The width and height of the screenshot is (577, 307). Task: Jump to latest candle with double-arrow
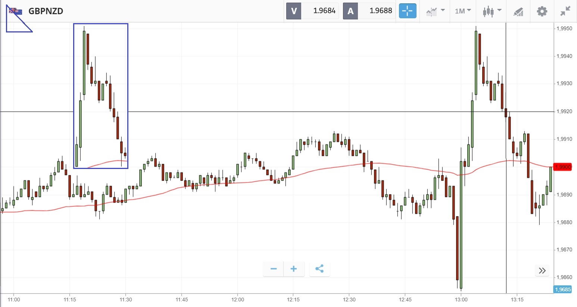pyautogui.click(x=542, y=270)
